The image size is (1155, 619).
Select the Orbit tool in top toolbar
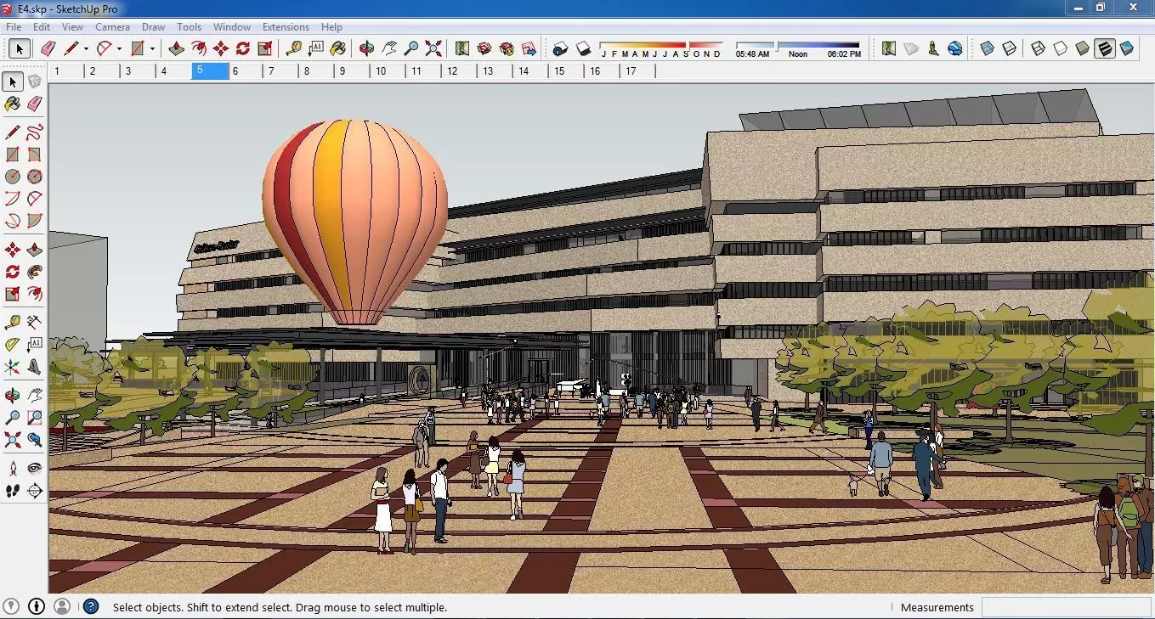click(367, 48)
